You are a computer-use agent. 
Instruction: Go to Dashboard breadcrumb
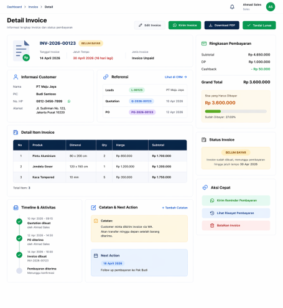(x=14, y=7)
